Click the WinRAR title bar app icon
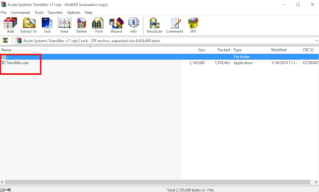Screen dimensions: 319x192 click(x=3, y=4)
